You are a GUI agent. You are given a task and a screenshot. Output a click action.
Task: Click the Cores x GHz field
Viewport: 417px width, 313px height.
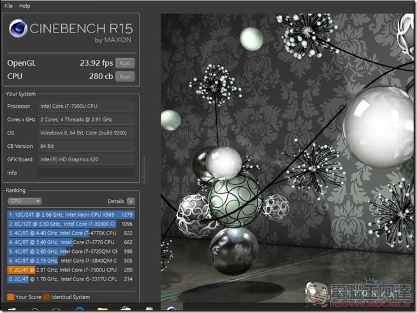click(86, 119)
